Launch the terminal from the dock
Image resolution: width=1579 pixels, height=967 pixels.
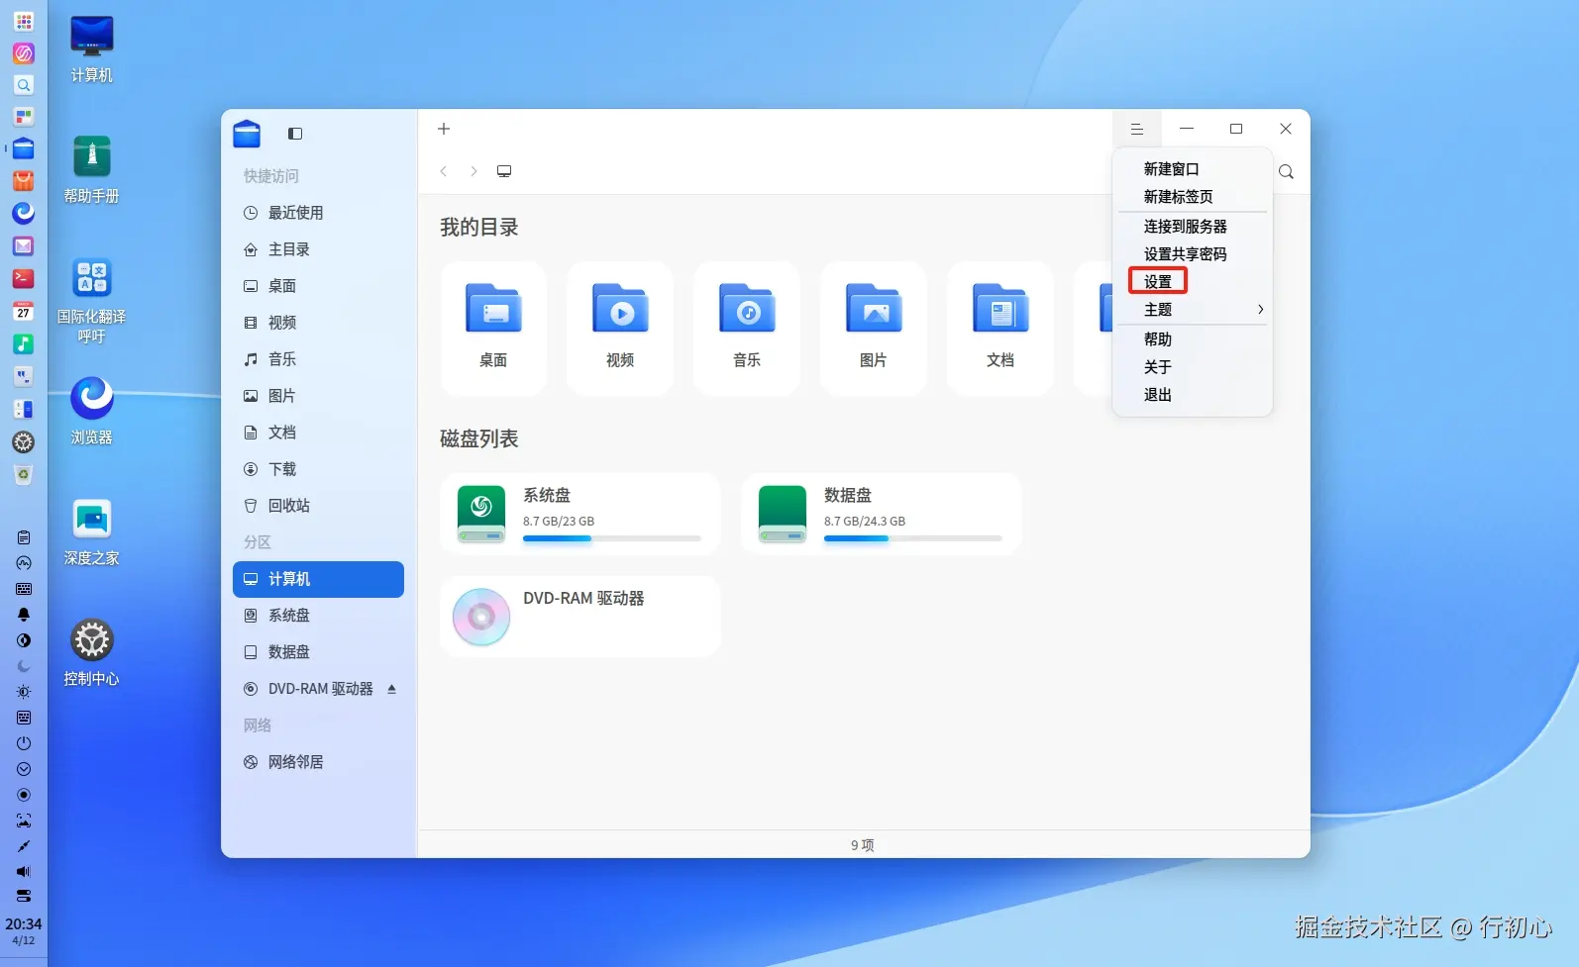point(24,279)
